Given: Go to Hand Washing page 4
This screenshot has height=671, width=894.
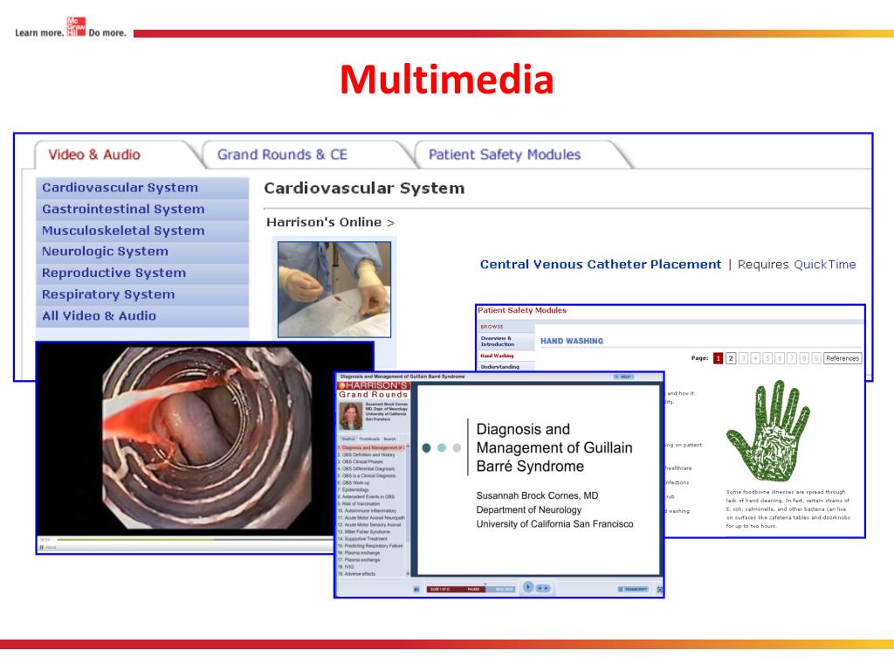Looking at the screenshot, I should click(x=755, y=358).
